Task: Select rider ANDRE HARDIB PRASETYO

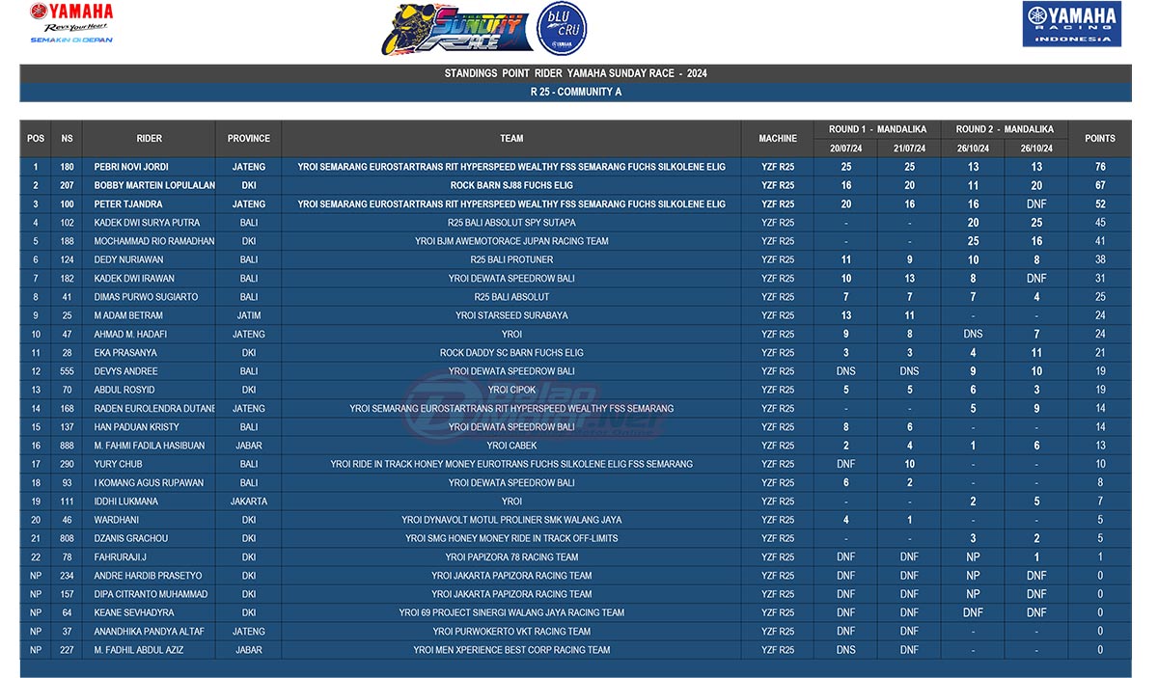Action: (x=148, y=576)
